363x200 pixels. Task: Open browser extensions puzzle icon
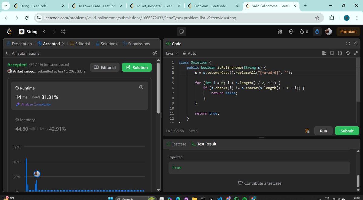click(x=332, y=18)
